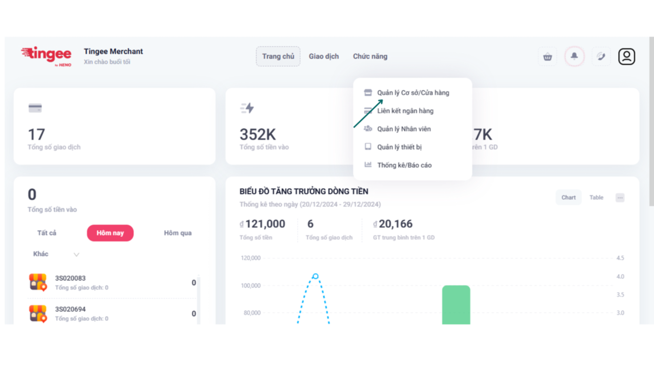Open the Chức năng menu
Screen dimensions: 654x368
[370, 56]
